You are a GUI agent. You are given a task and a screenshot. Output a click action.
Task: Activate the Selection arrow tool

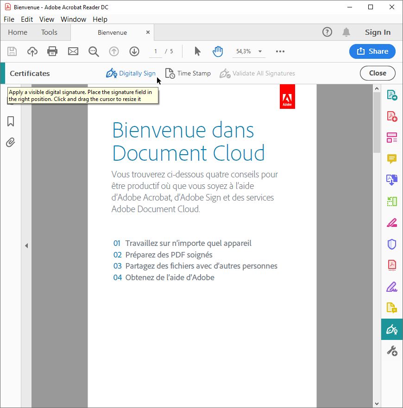[x=198, y=51]
